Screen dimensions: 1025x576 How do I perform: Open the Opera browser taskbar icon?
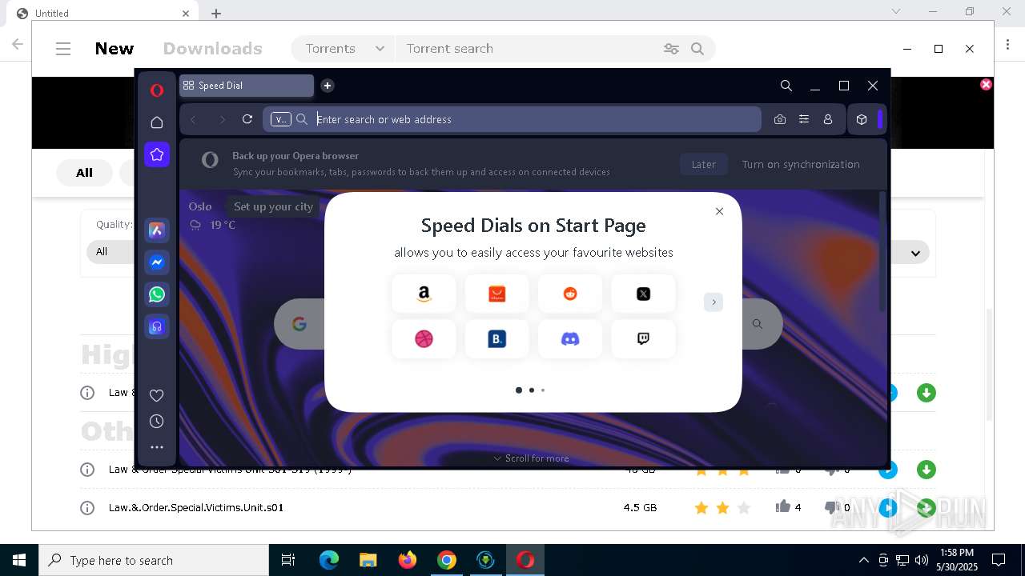525,560
